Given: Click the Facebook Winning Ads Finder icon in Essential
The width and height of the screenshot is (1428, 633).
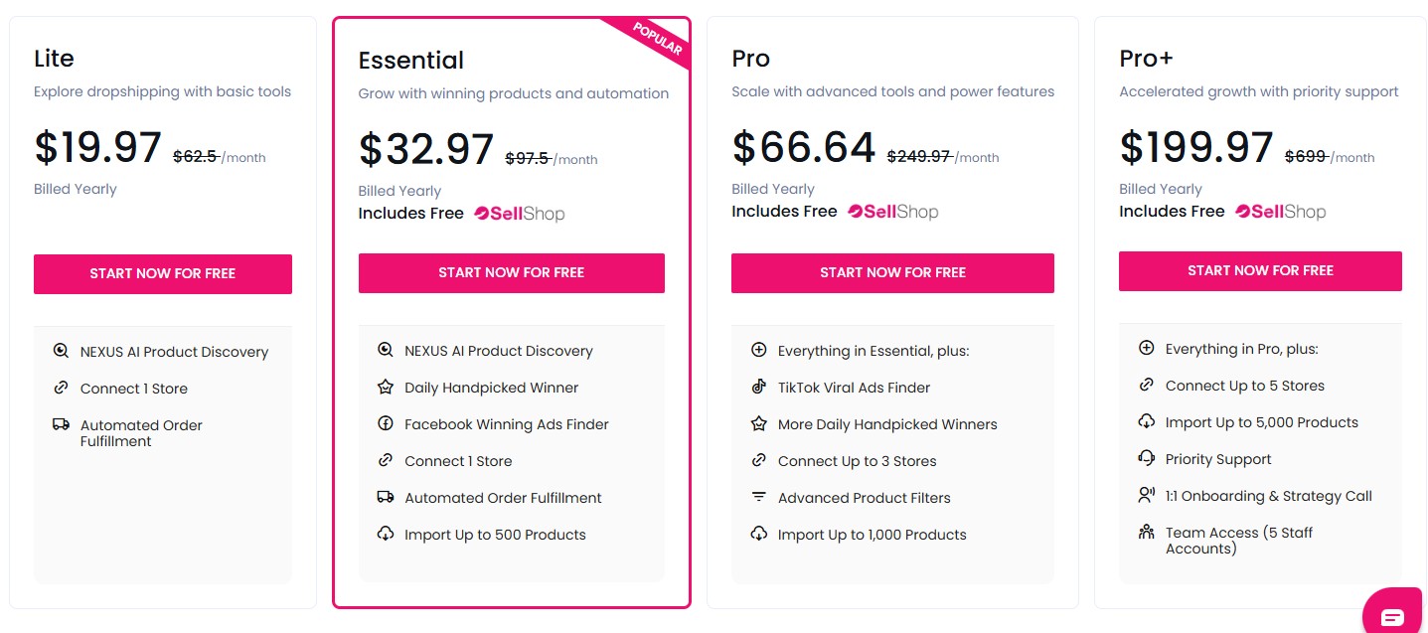Looking at the screenshot, I should pyautogui.click(x=385, y=423).
